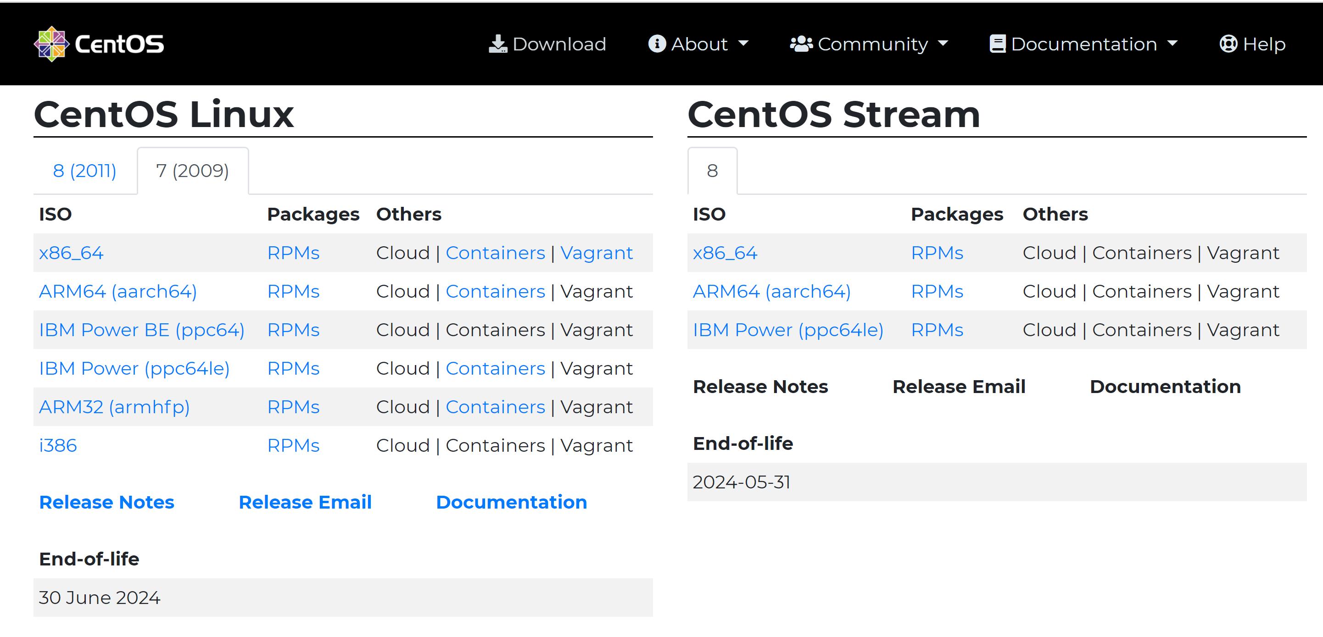Click the CentOS Stream heading
1323x637 pixels.
coord(834,114)
